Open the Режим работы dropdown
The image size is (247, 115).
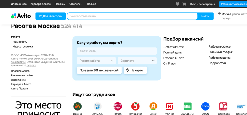coord(96,61)
